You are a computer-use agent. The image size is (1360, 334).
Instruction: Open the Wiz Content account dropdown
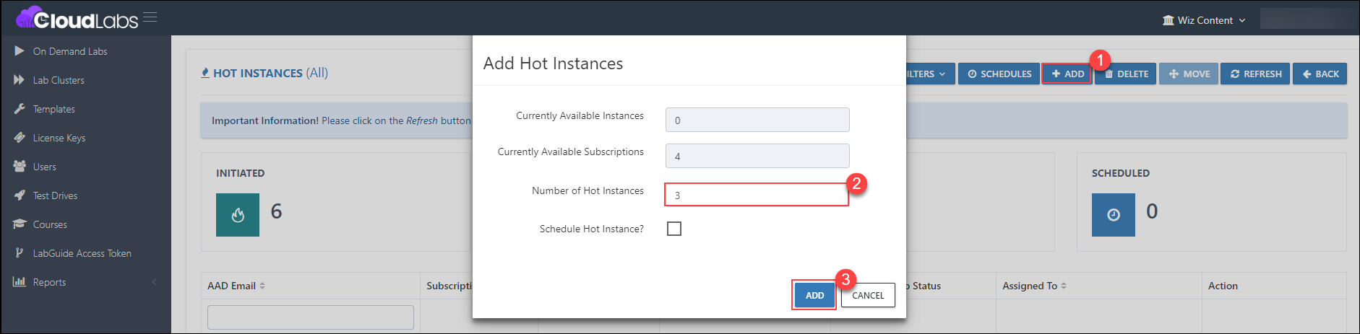[1204, 20]
